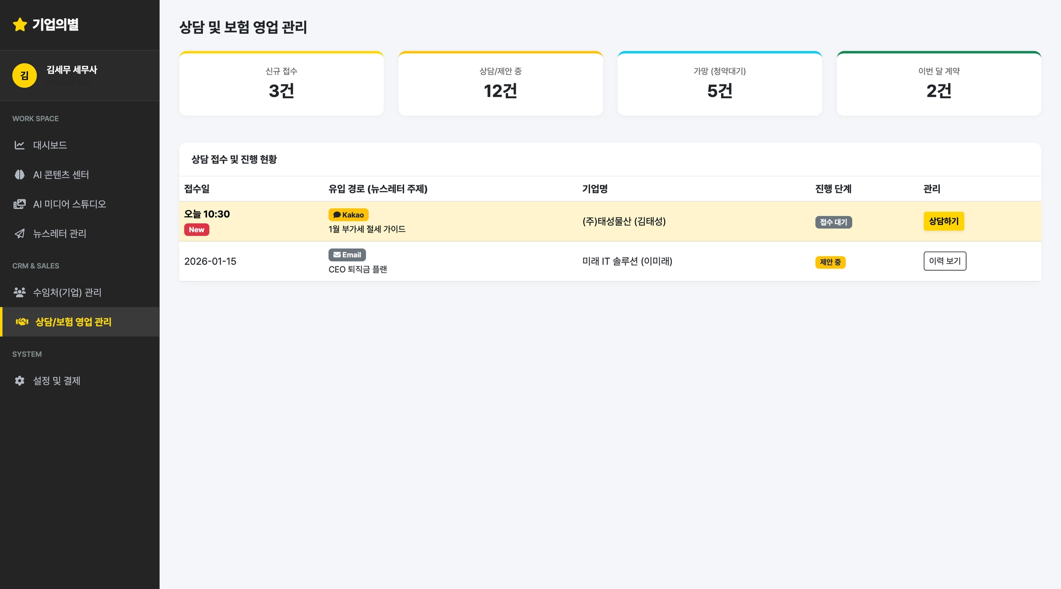Click the settings gear icon
Image resolution: width=1061 pixels, height=589 pixels.
20,381
